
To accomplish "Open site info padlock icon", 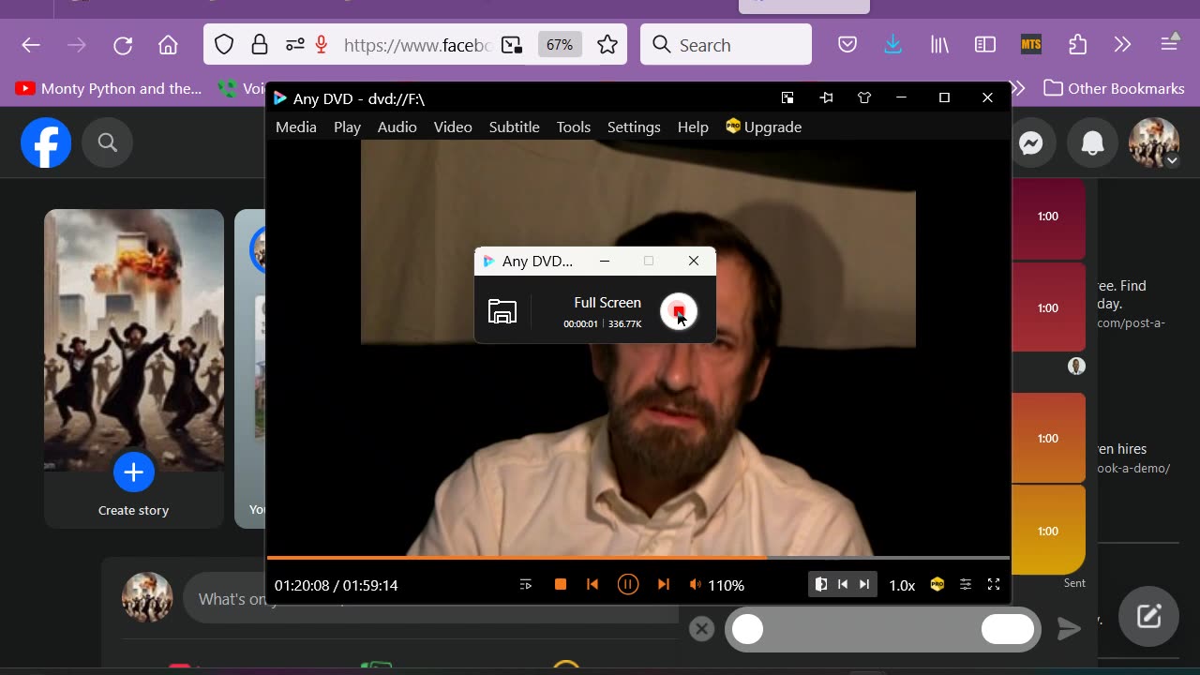I will pyautogui.click(x=260, y=45).
